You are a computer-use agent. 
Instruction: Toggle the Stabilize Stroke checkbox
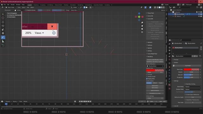point(26,10)
